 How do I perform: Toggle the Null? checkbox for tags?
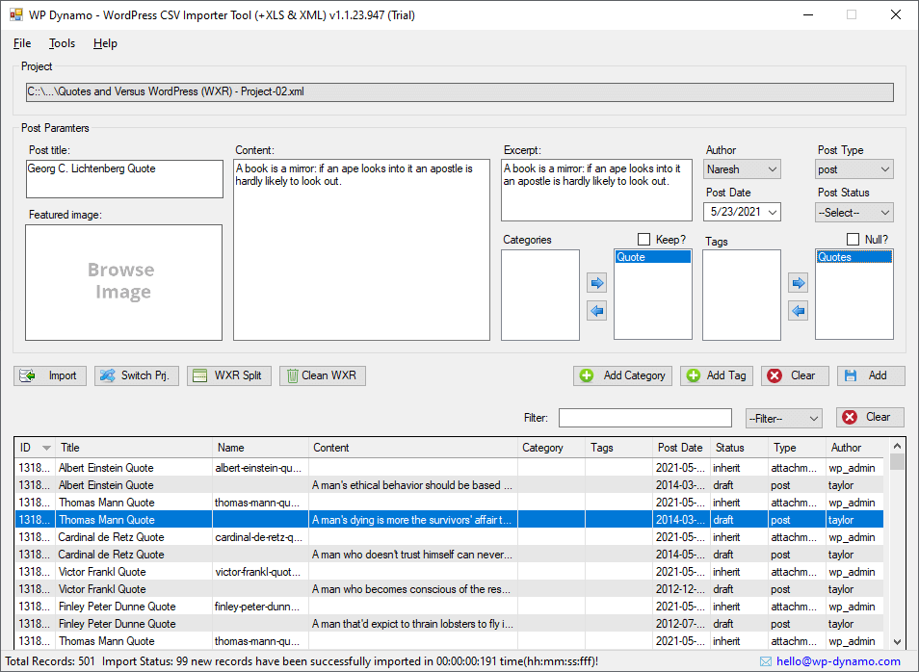click(x=853, y=240)
